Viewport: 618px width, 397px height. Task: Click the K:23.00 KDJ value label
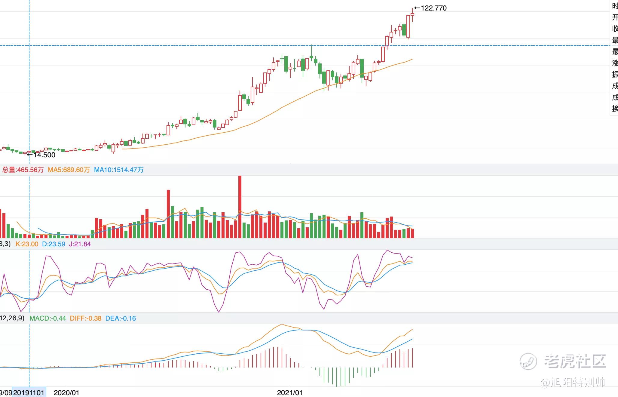tap(27, 244)
